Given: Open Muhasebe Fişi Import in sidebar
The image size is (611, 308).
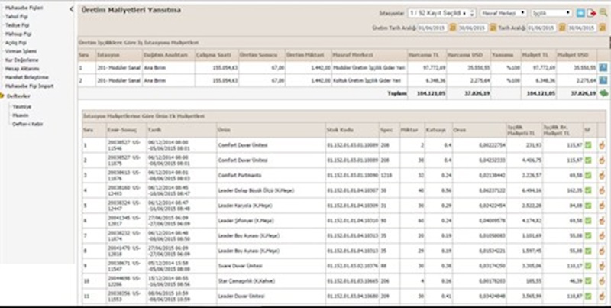Looking at the screenshot, I should click(29, 86).
